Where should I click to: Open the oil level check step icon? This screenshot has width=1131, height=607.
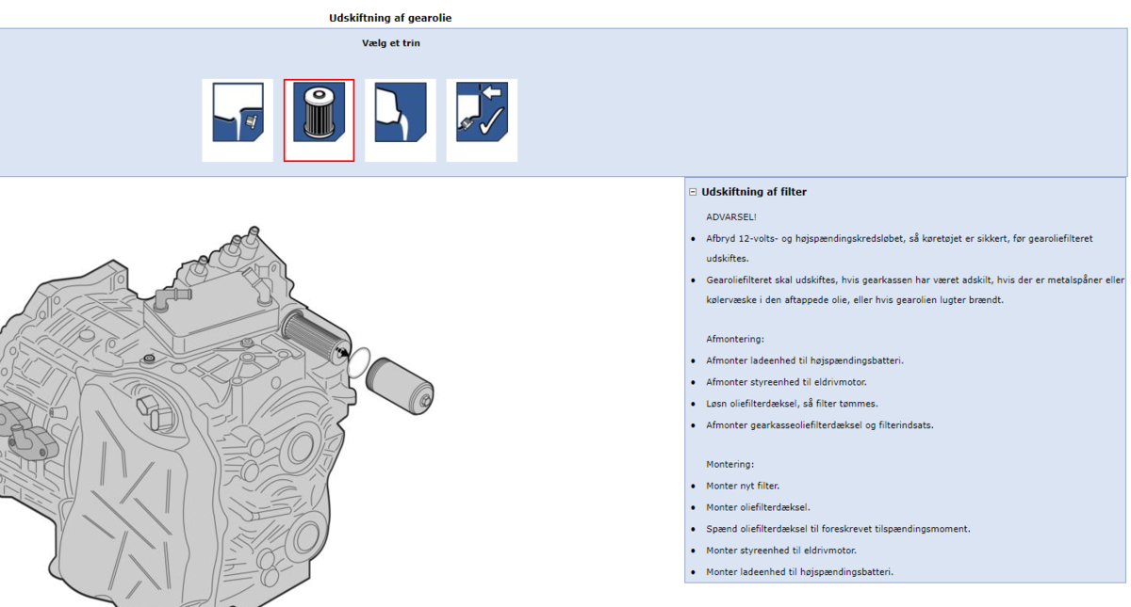[482, 120]
